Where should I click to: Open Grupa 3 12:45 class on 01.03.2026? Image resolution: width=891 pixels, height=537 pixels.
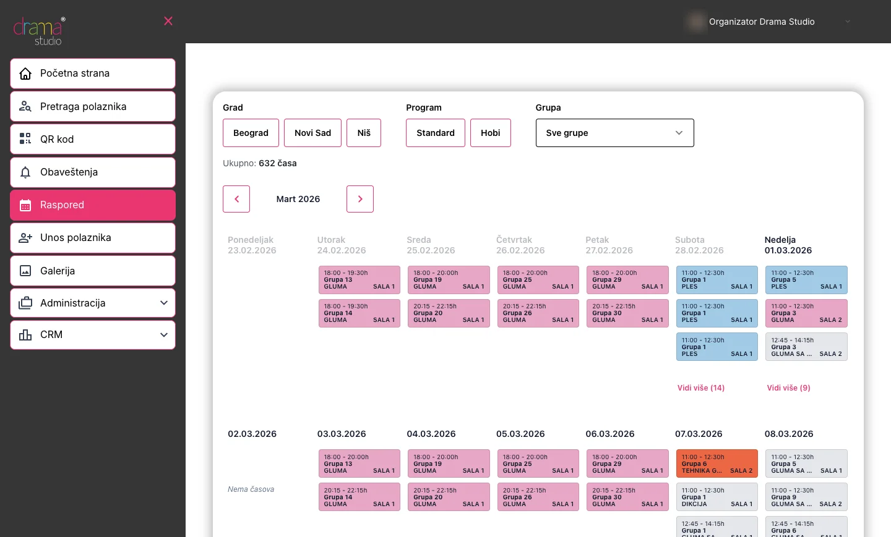pos(807,347)
